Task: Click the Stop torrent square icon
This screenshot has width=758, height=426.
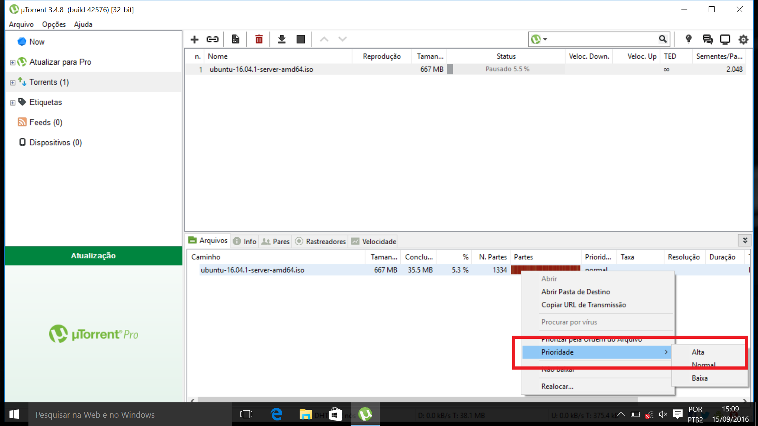Action: click(301, 39)
